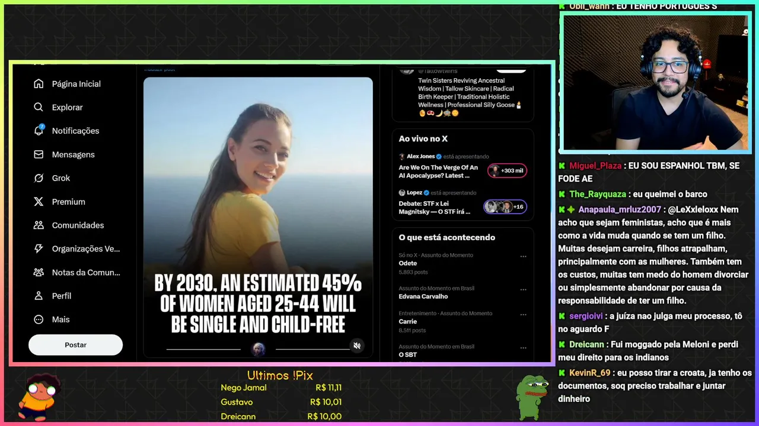The image size is (759, 426).
Task: Open more options for O SBT trend
Action: (x=523, y=347)
